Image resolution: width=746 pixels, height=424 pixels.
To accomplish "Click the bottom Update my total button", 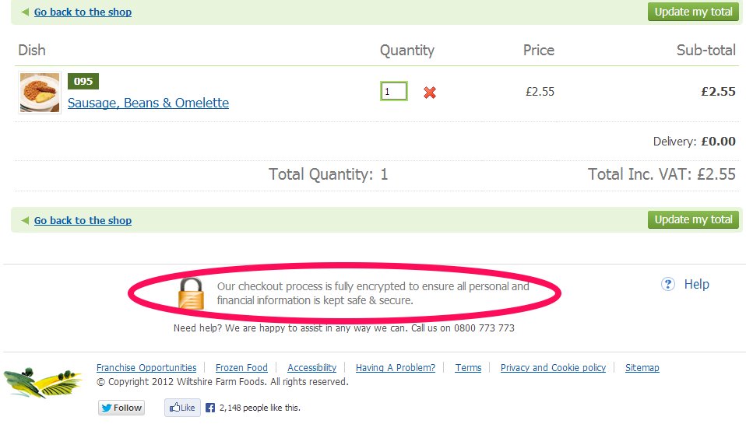I will pos(693,219).
